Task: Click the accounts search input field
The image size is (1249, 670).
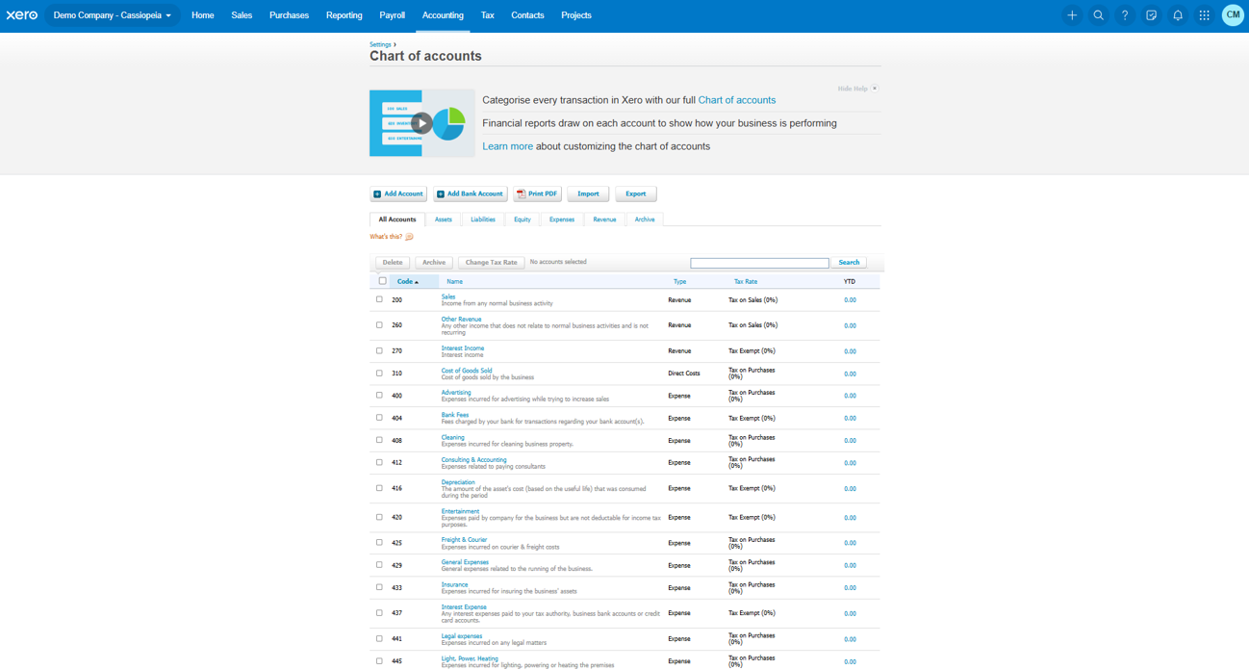Action: (x=759, y=263)
